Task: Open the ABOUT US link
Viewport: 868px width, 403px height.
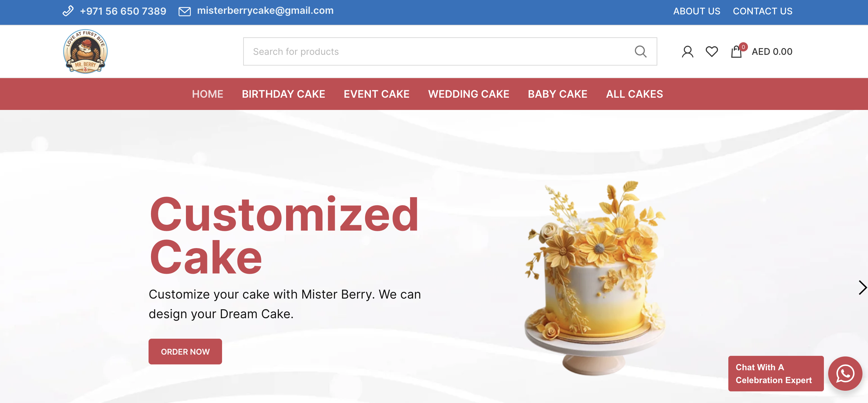Action: click(696, 11)
